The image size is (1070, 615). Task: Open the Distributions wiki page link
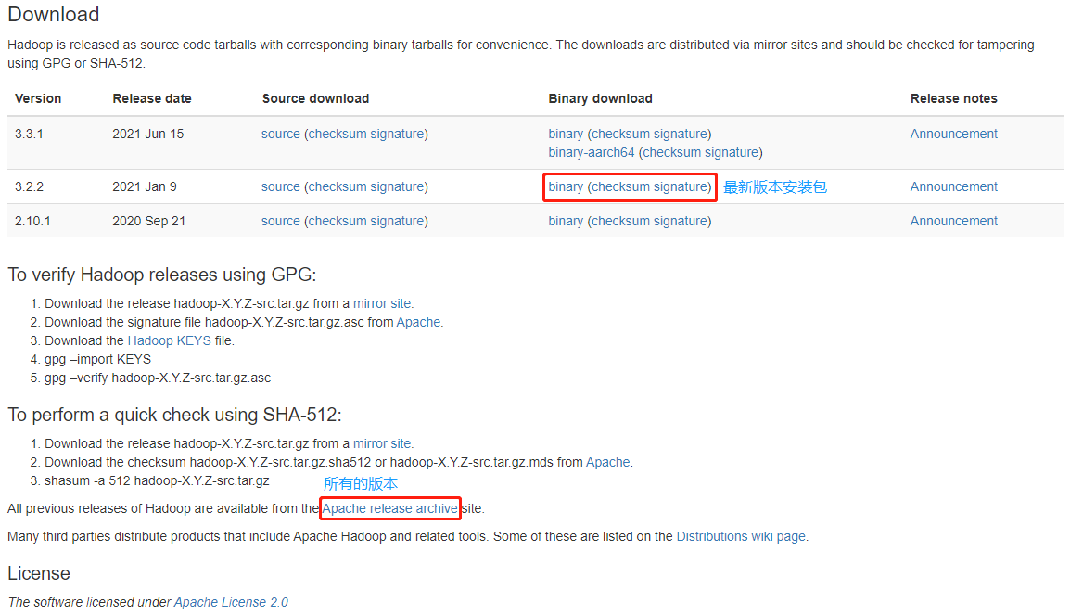[x=741, y=536]
